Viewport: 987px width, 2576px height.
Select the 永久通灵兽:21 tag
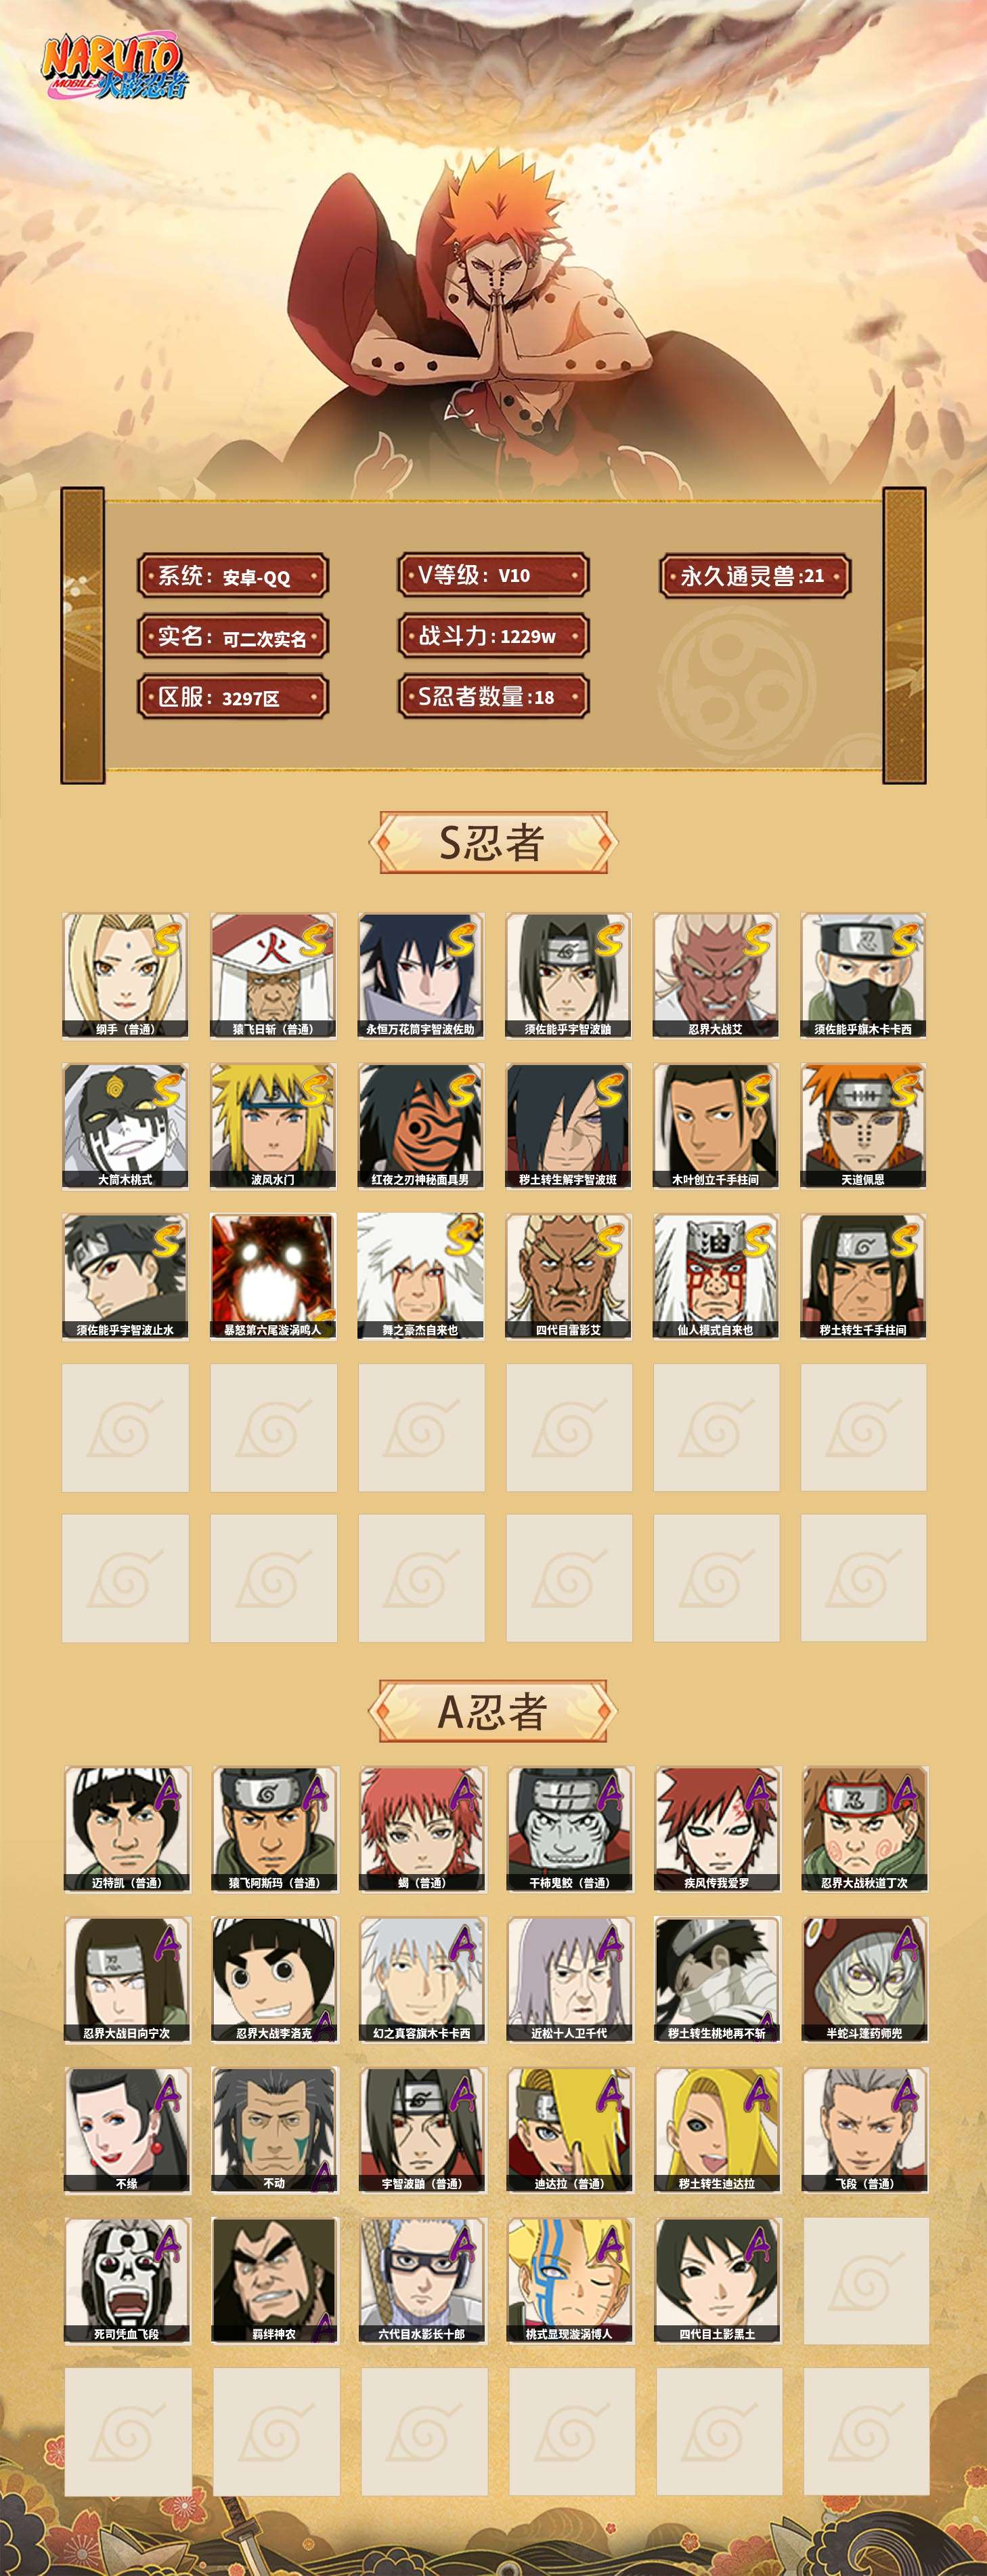(755, 576)
